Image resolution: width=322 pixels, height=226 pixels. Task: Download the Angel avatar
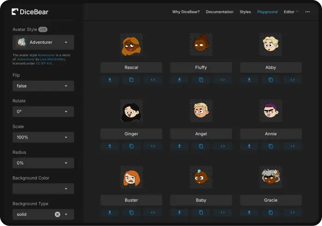(179, 146)
